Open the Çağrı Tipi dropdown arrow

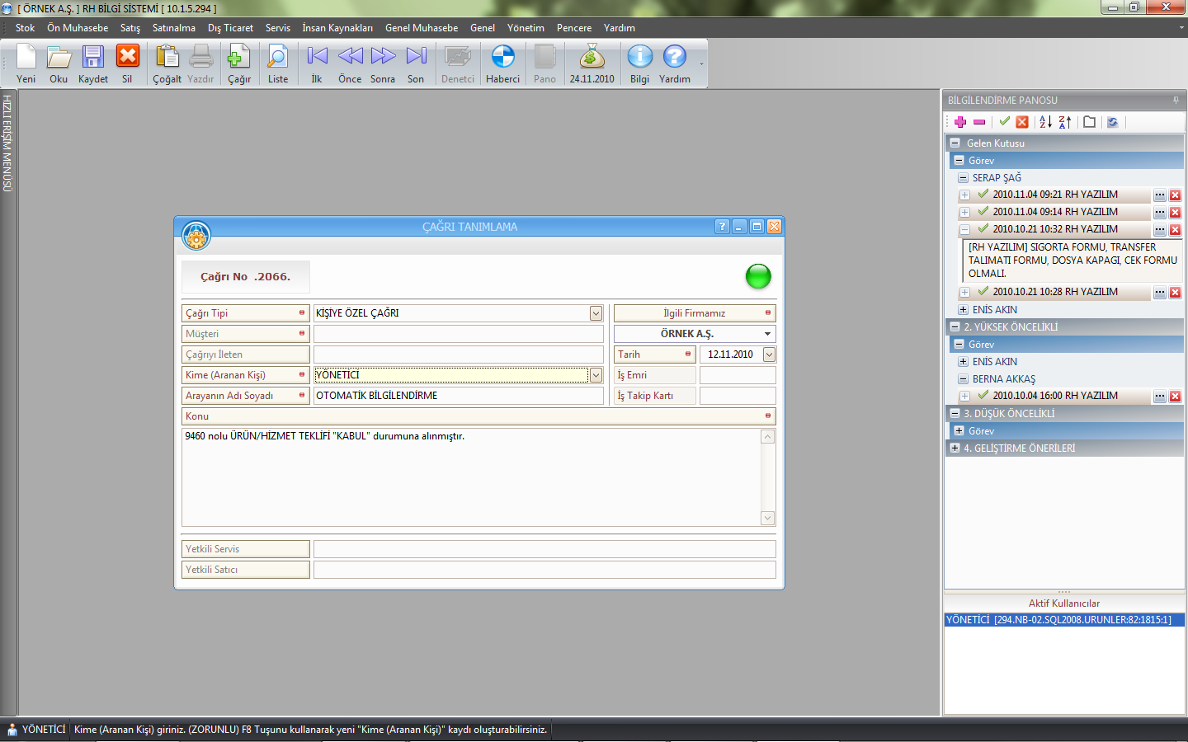(596, 313)
